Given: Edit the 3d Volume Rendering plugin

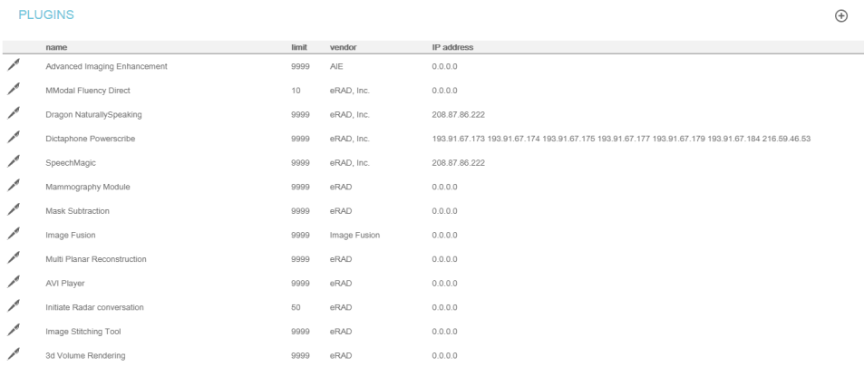Looking at the screenshot, I should click(13, 355).
